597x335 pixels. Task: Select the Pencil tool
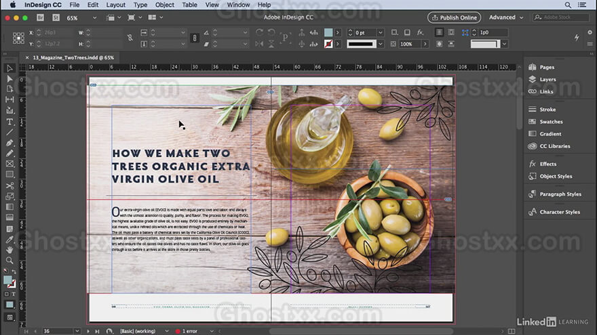pos(9,154)
